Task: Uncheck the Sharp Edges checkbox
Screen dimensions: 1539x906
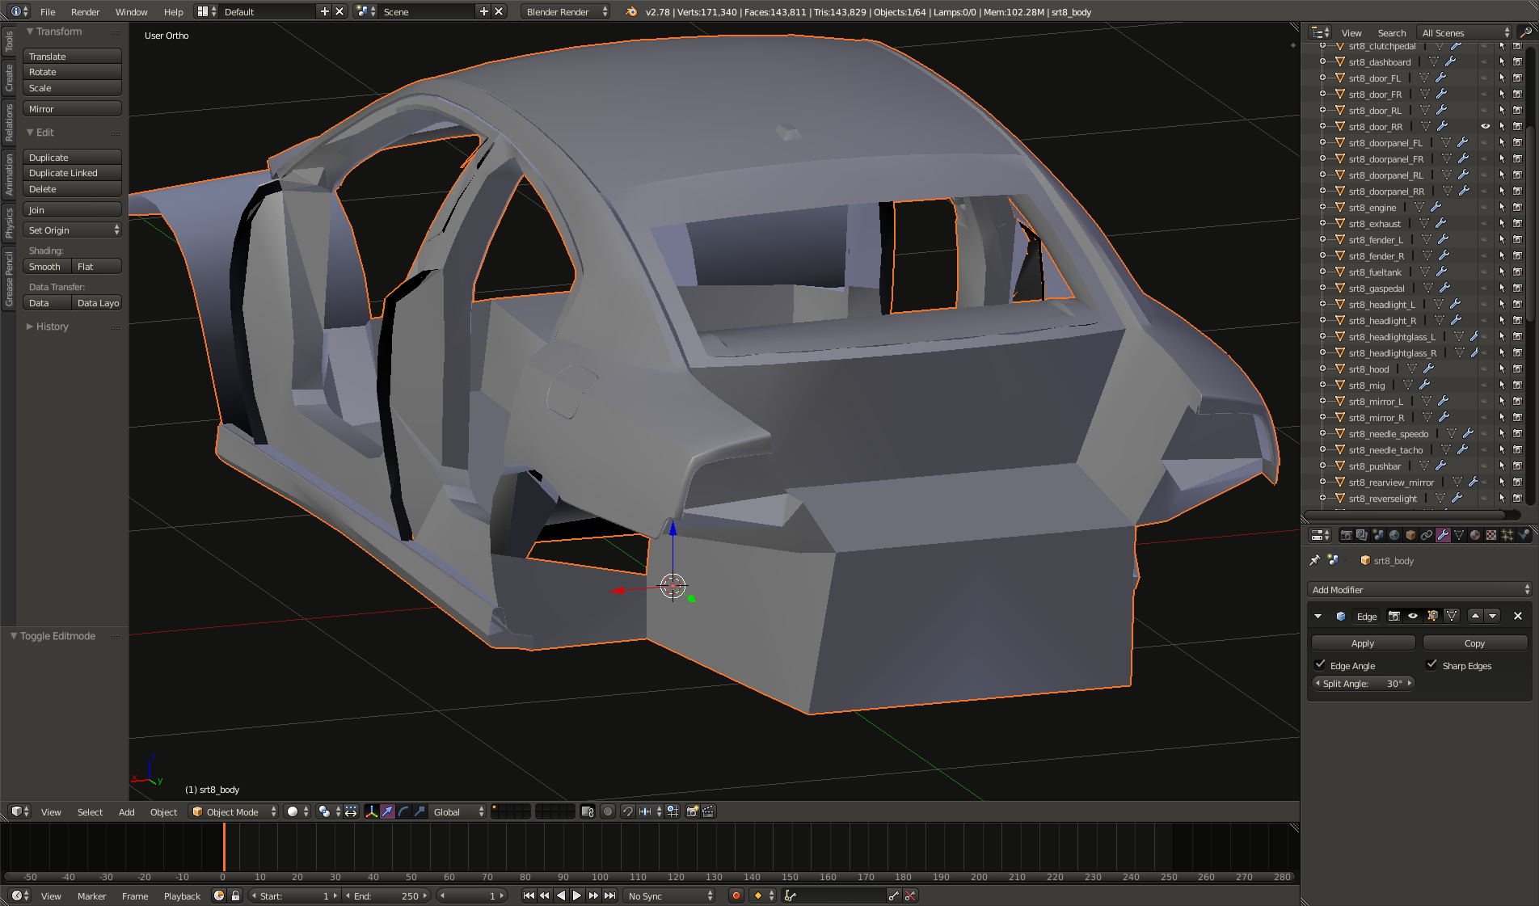Action: tap(1432, 665)
